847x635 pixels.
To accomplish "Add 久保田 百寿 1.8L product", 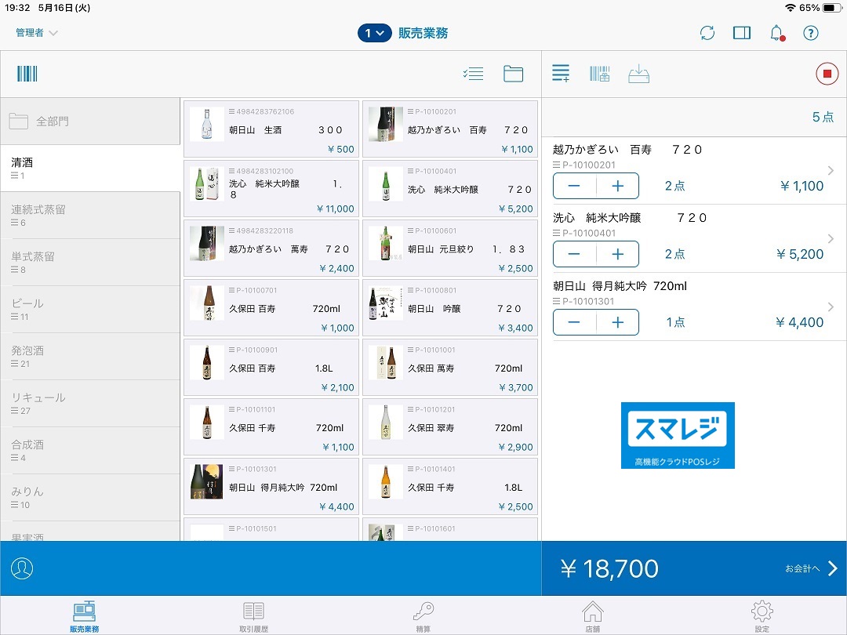I will (271, 367).
